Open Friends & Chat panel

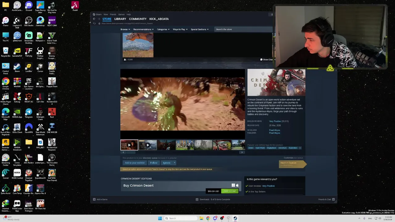point(326,199)
